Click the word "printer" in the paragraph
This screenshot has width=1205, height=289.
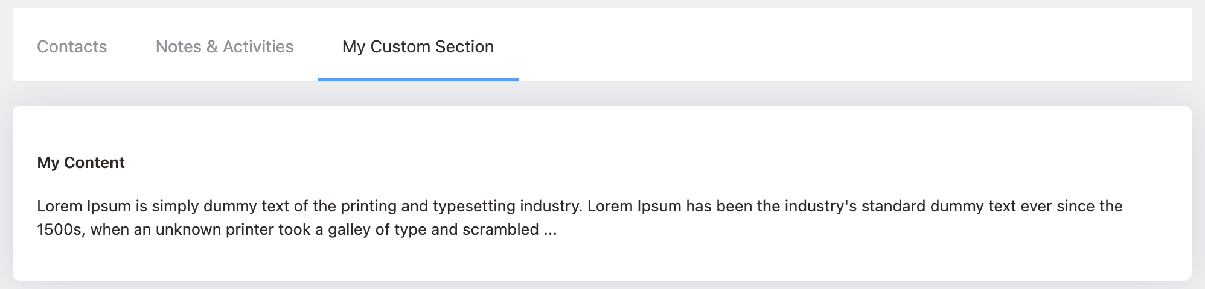pos(250,230)
